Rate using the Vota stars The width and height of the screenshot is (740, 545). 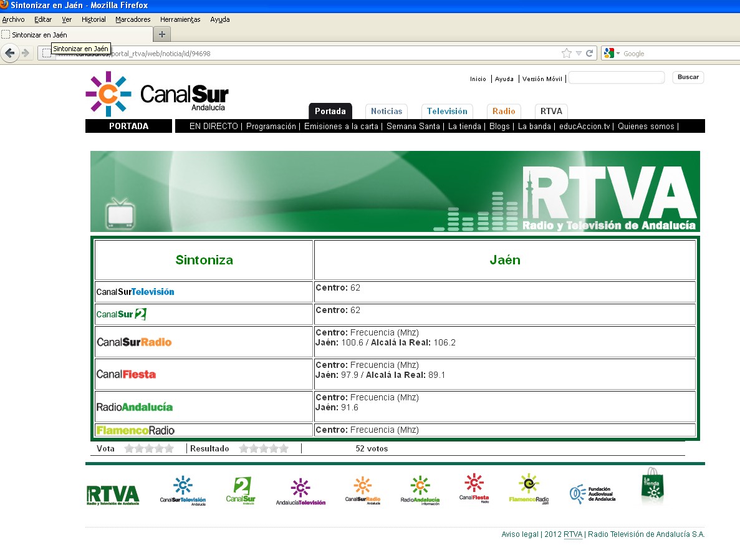[149, 448]
